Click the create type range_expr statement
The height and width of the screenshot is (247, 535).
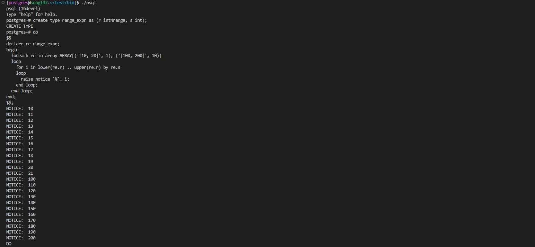(90, 20)
